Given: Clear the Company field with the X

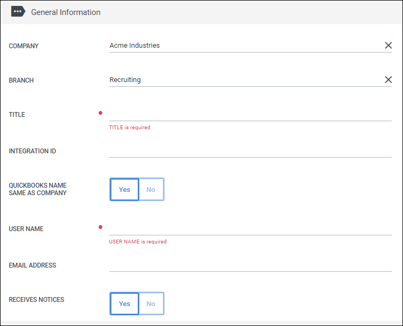Looking at the screenshot, I should 389,46.
